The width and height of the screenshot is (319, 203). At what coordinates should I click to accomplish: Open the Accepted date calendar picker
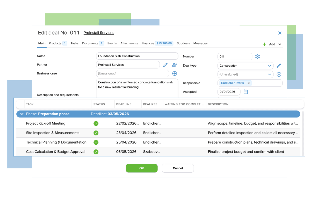coord(246,91)
